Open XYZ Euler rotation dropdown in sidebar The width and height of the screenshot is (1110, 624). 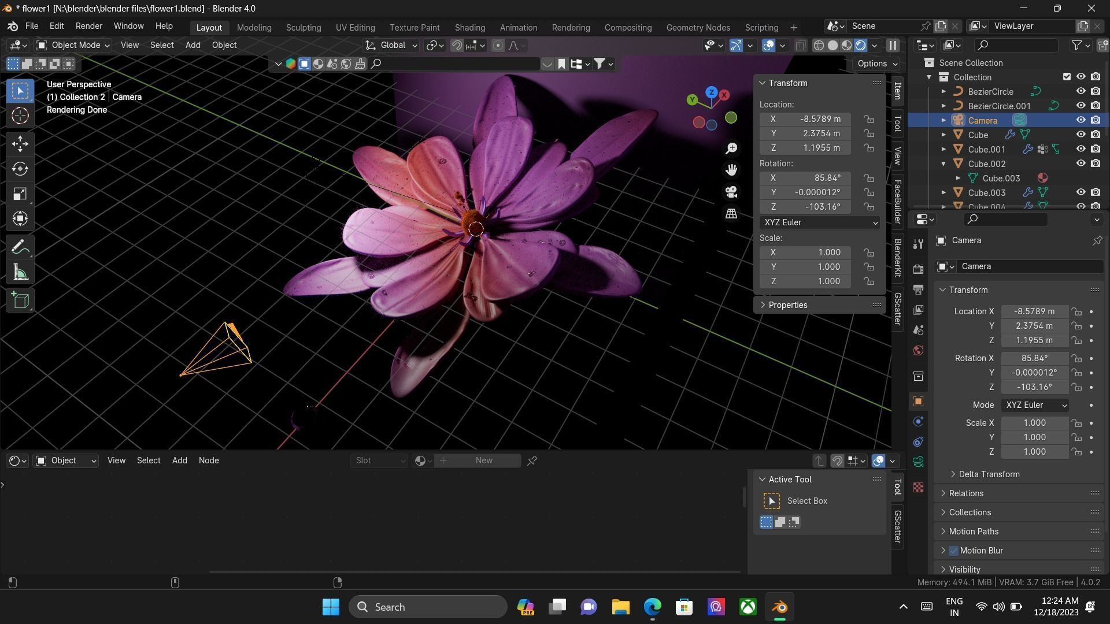(819, 223)
